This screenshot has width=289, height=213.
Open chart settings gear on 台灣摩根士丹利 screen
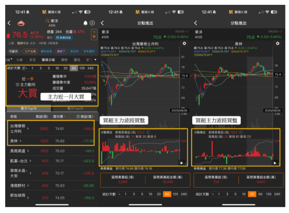click(184, 43)
